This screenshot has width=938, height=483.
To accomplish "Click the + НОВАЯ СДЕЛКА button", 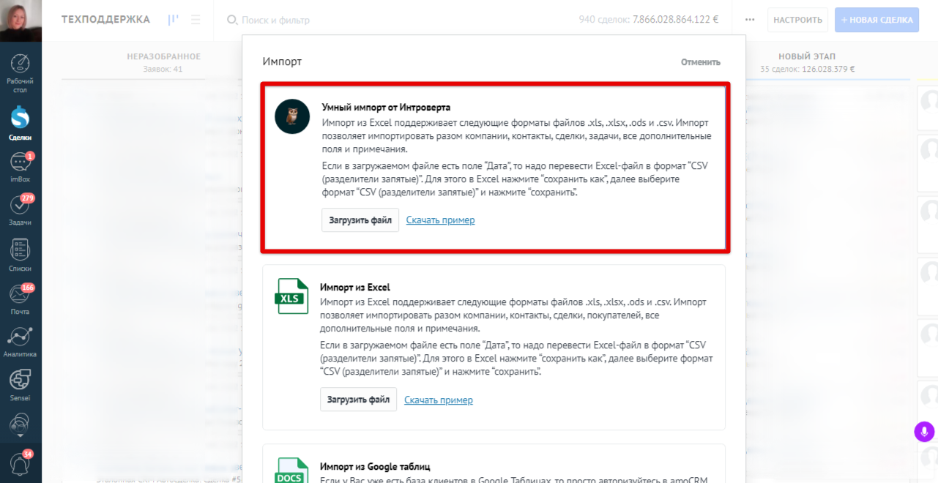I will tap(877, 20).
